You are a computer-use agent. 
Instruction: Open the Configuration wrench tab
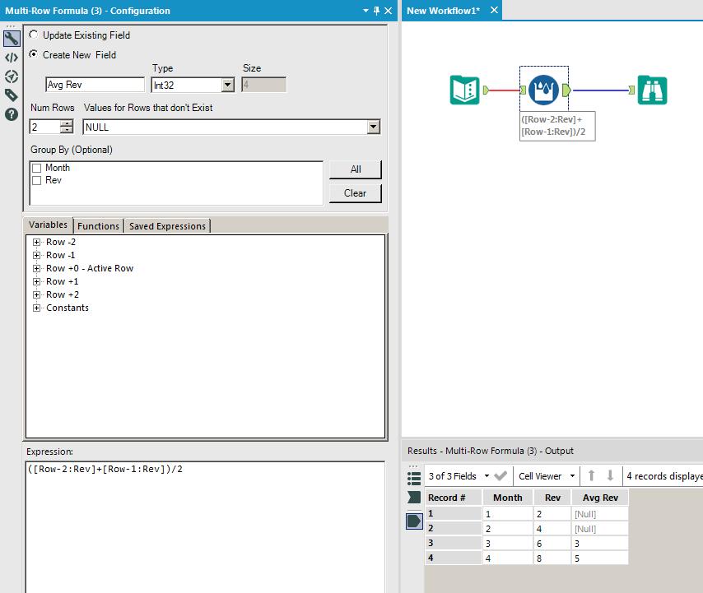[x=12, y=39]
